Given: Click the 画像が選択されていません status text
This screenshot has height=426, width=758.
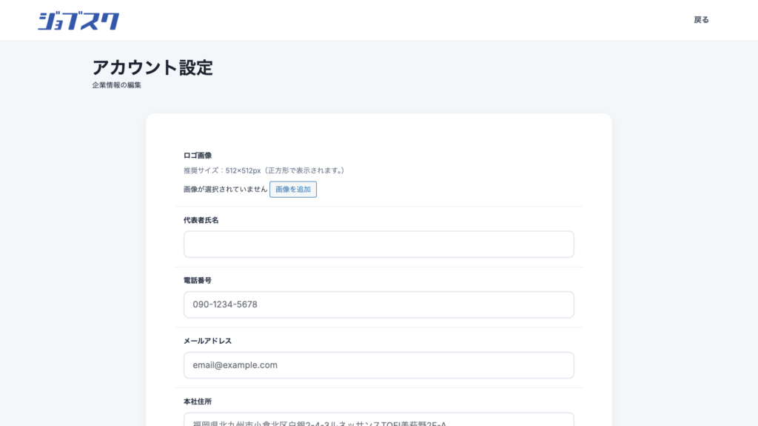Looking at the screenshot, I should (225, 190).
